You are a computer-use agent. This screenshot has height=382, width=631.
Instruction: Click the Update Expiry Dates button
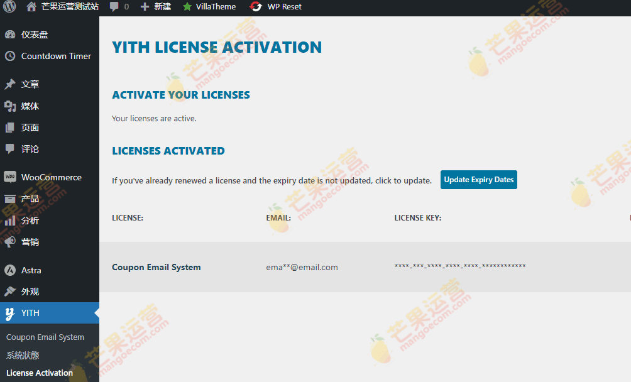(478, 180)
